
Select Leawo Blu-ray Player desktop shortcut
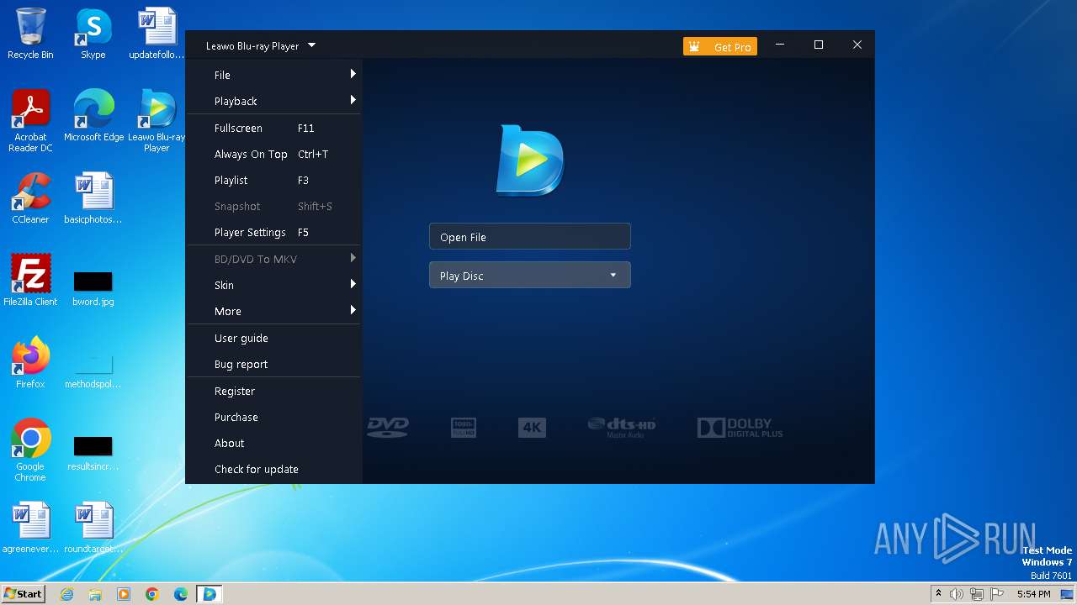coord(157,121)
